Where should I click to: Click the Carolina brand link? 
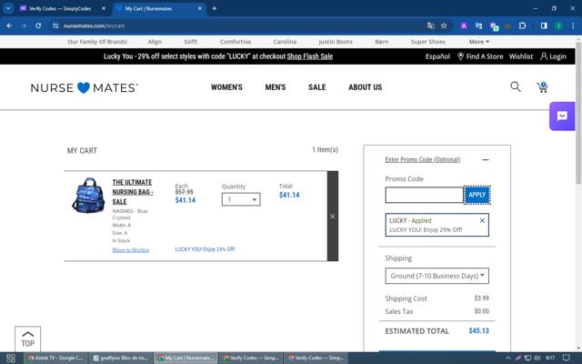click(285, 42)
